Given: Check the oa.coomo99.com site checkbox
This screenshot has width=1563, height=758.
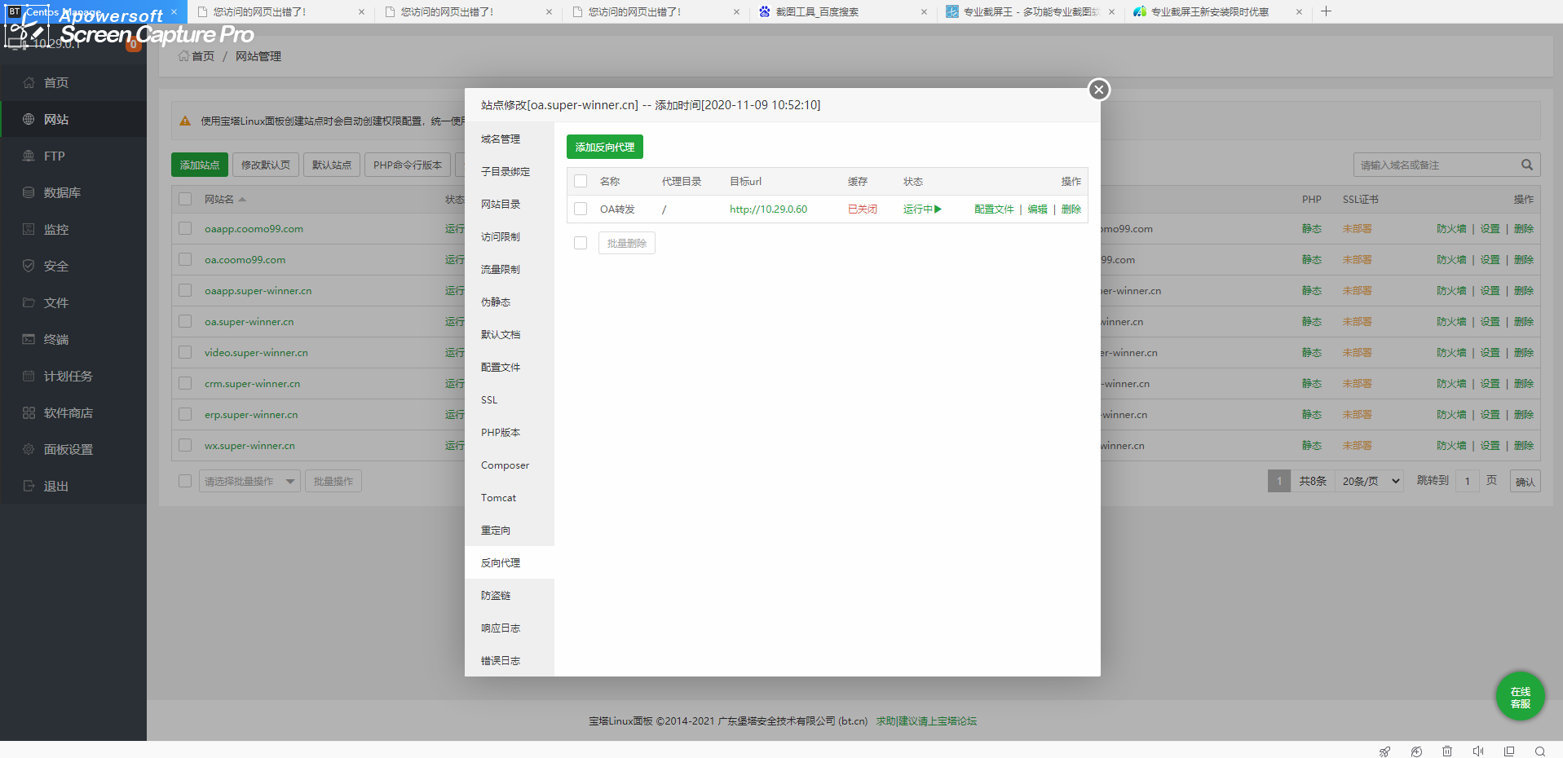Looking at the screenshot, I should [x=185, y=259].
